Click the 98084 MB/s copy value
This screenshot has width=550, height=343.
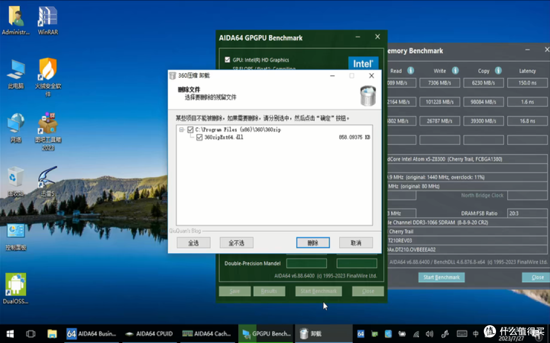[x=483, y=102]
